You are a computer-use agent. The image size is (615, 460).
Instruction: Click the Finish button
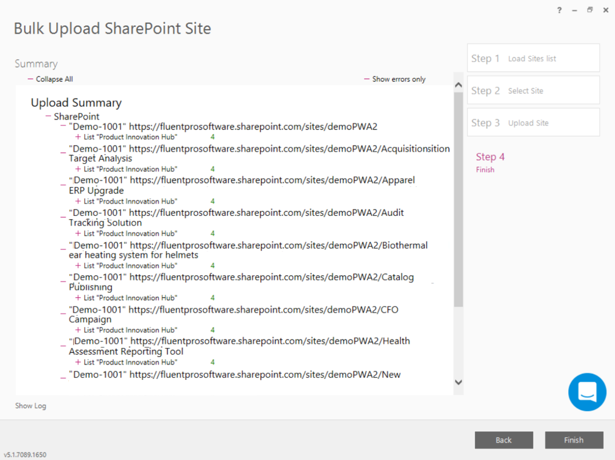tap(574, 440)
